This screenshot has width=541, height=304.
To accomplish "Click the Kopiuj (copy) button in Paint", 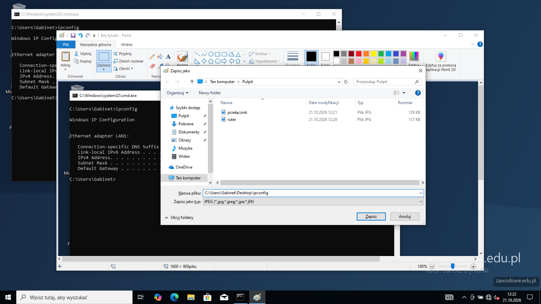I will click(x=83, y=61).
